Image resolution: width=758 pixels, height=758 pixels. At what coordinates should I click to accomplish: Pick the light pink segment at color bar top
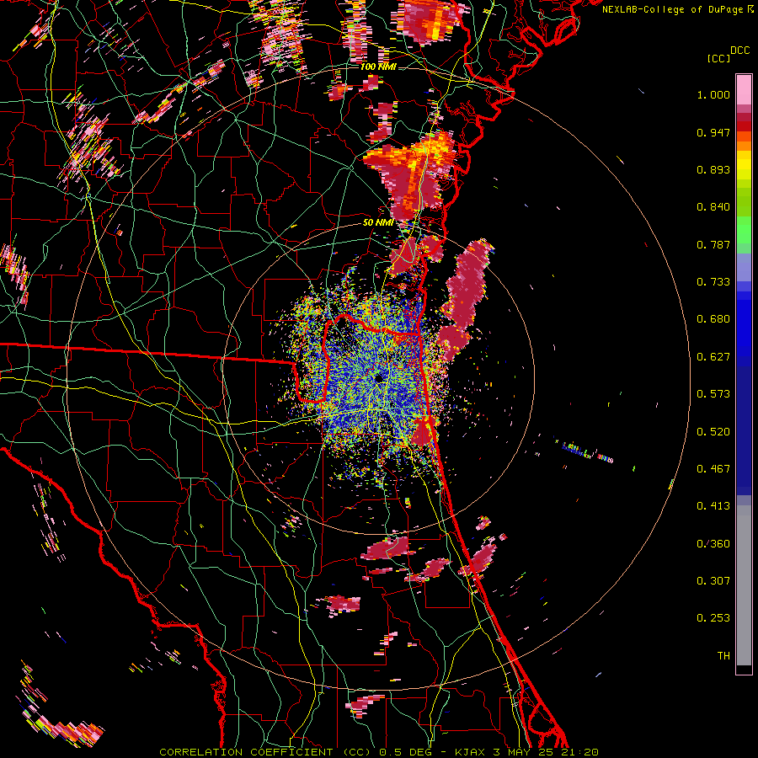[744, 89]
